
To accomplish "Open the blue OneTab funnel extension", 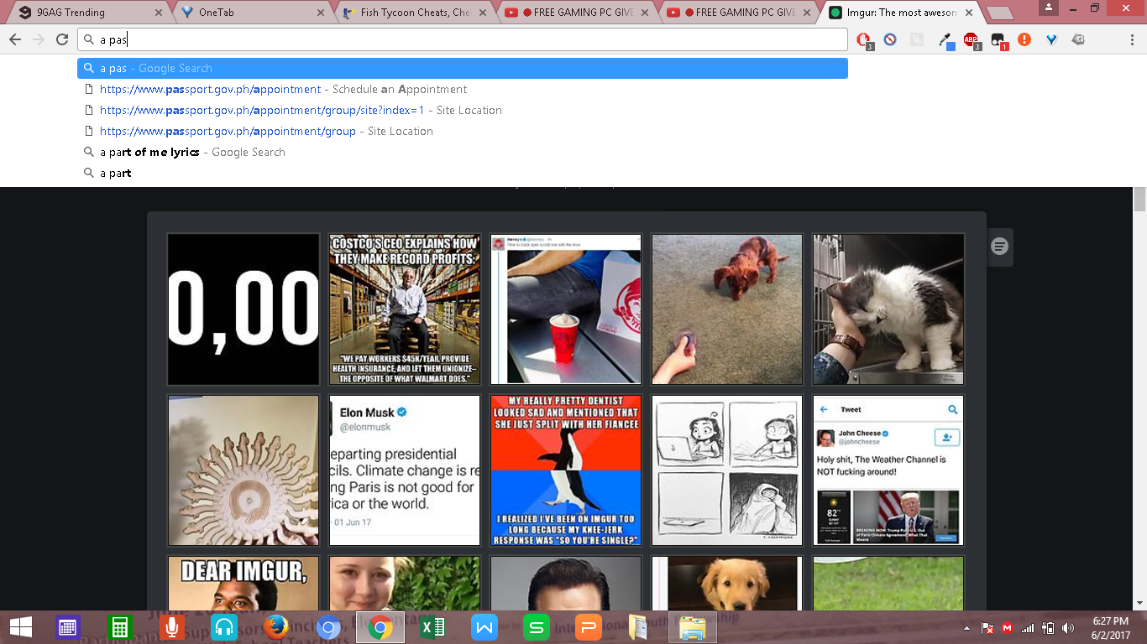I will [x=1051, y=39].
